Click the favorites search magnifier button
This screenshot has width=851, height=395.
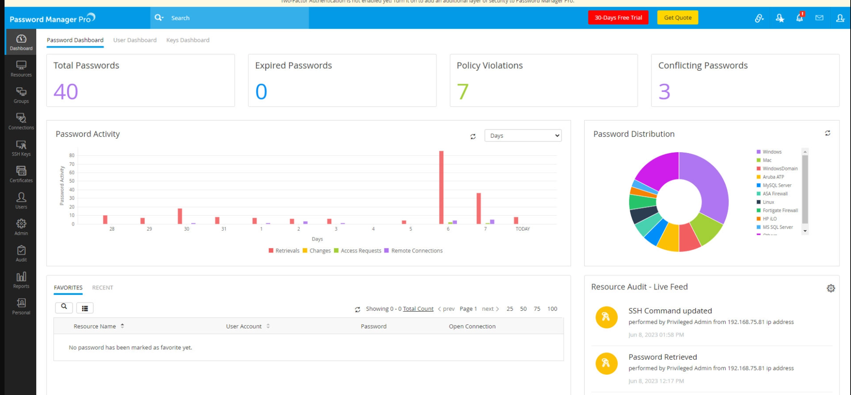[x=64, y=307]
